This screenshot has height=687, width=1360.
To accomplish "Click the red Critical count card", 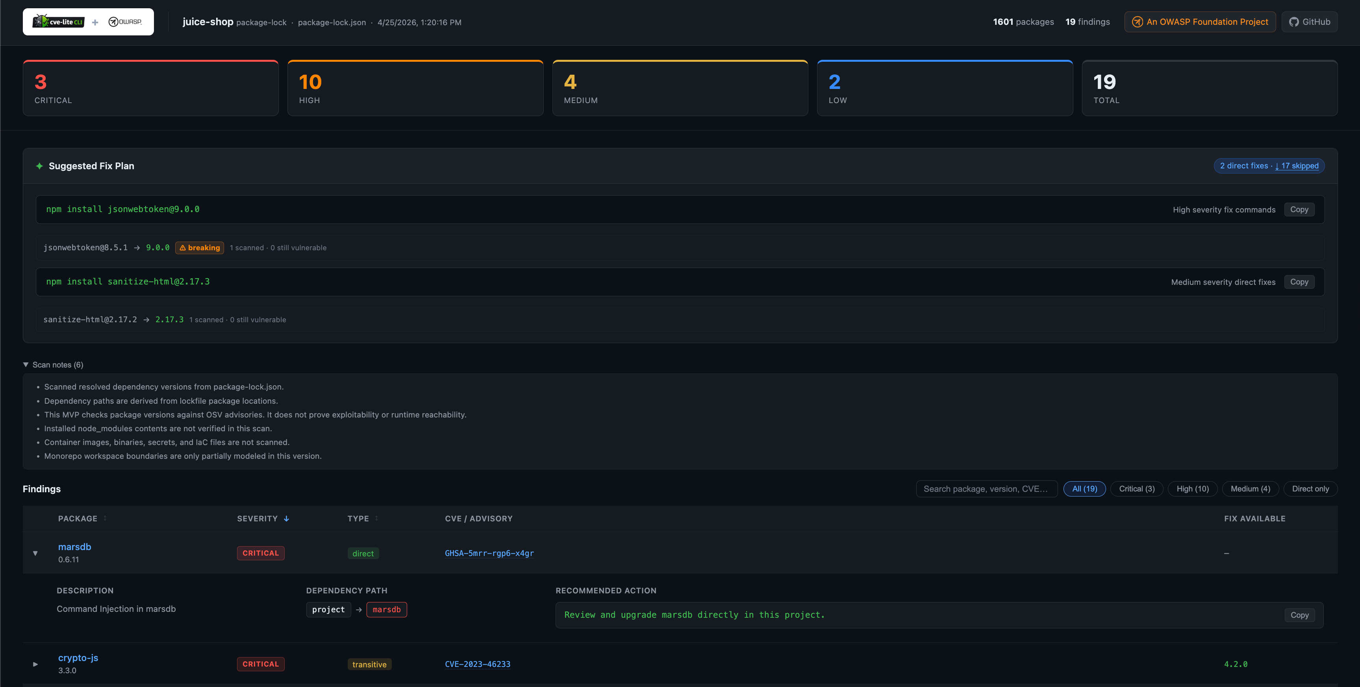I will [x=150, y=88].
